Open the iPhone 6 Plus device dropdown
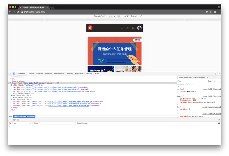 [99, 16]
